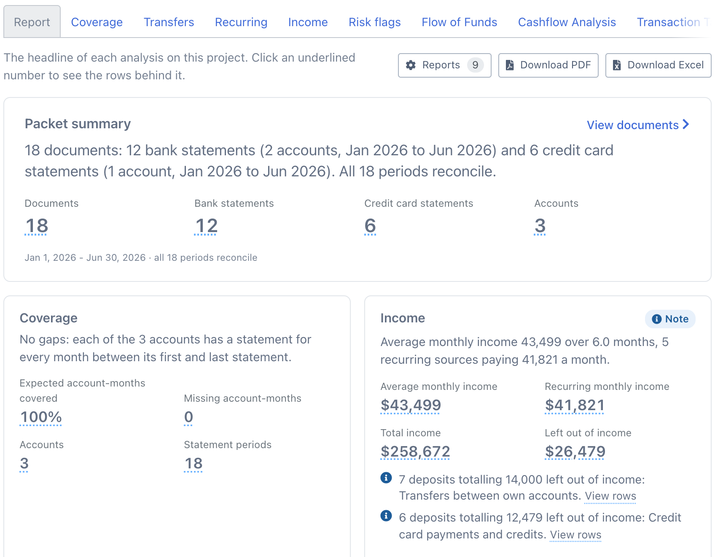Go to the Recurring tab
715x557 pixels.
(x=241, y=22)
